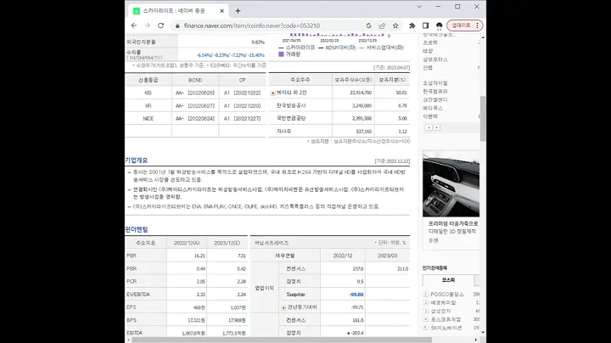Viewport: 611px width, 343px height.
Task: Click the horizontal page scrollbar
Action: (282, 340)
